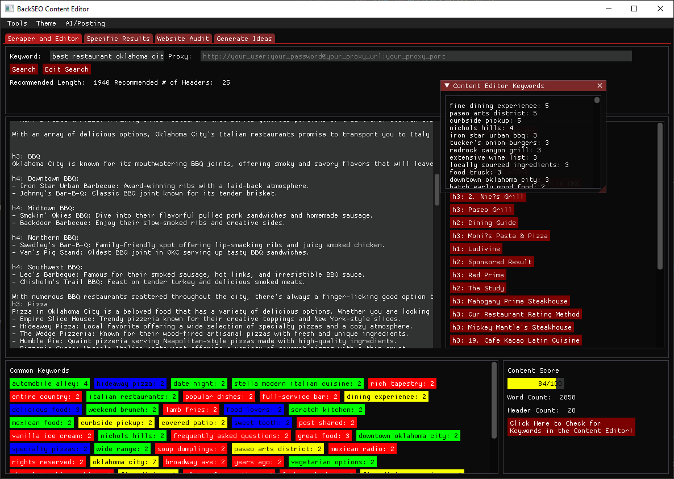Select the 'h2: Sponsored Result' header item

tap(492, 262)
